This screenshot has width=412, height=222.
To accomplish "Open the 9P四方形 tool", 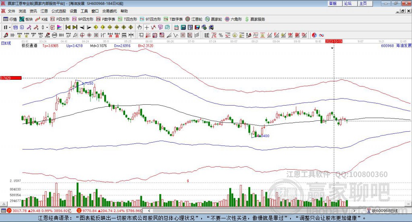I will pos(83,19).
